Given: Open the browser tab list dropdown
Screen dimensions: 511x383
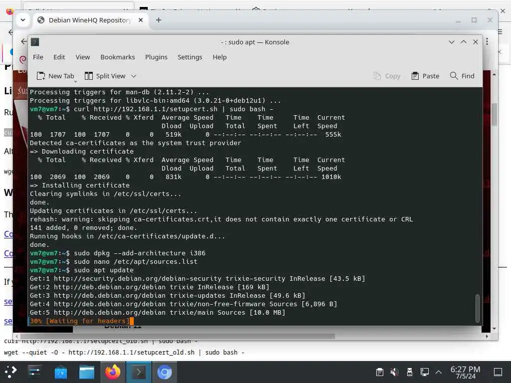Looking at the screenshot, I should coord(23,20).
